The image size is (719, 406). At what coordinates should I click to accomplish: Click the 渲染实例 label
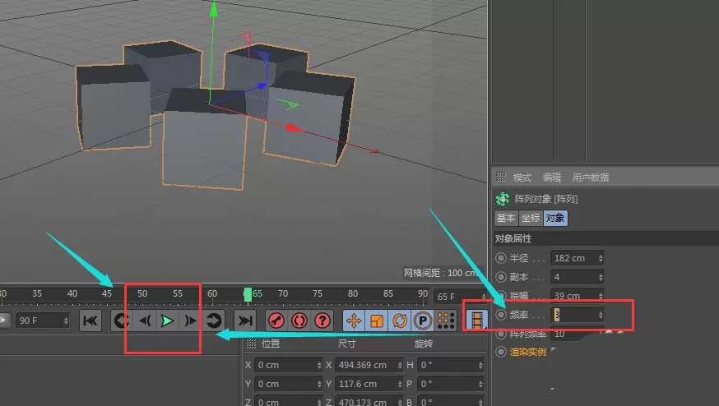[x=528, y=352]
